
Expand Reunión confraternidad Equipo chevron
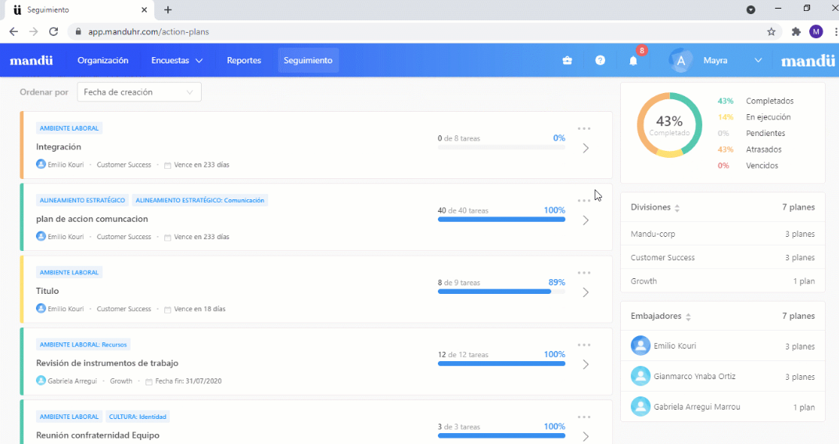pos(586,436)
